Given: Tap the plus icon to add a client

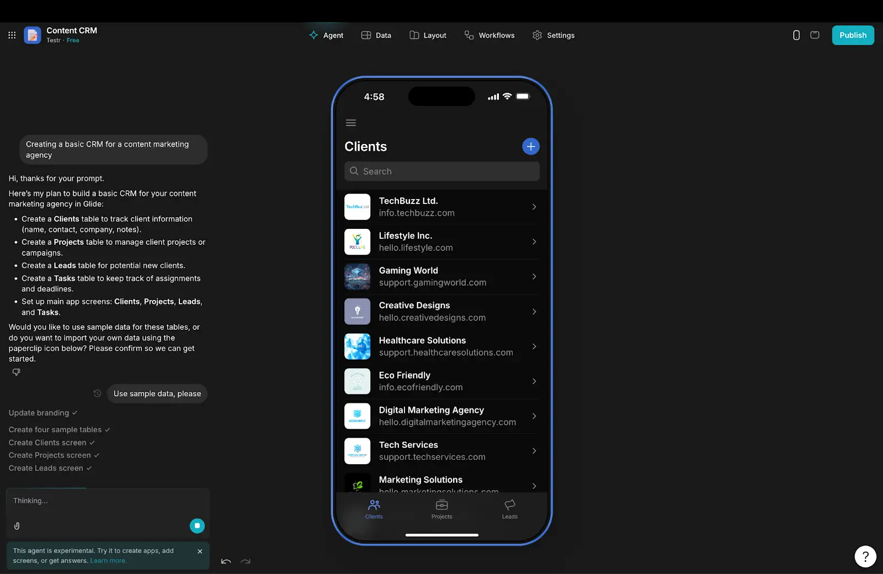Looking at the screenshot, I should click(x=530, y=146).
